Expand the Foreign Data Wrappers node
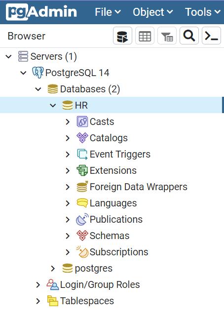 coord(68,187)
